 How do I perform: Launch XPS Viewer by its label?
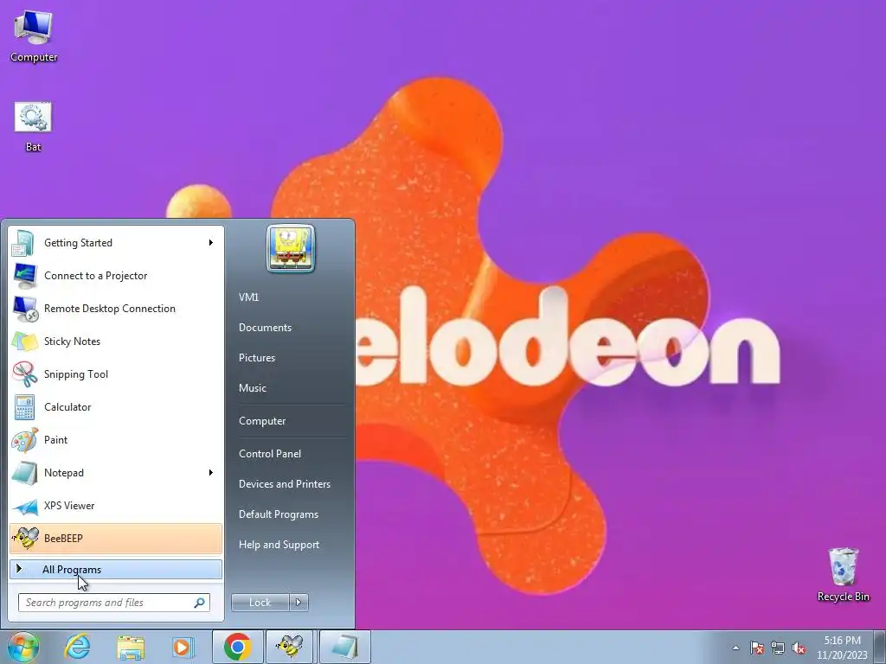pyautogui.click(x=69, y=505)
